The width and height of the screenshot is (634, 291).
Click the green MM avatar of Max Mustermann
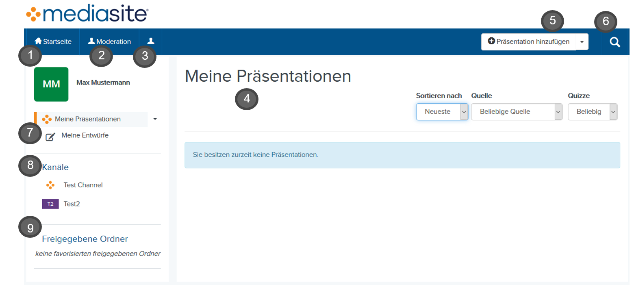coord(51,84)
